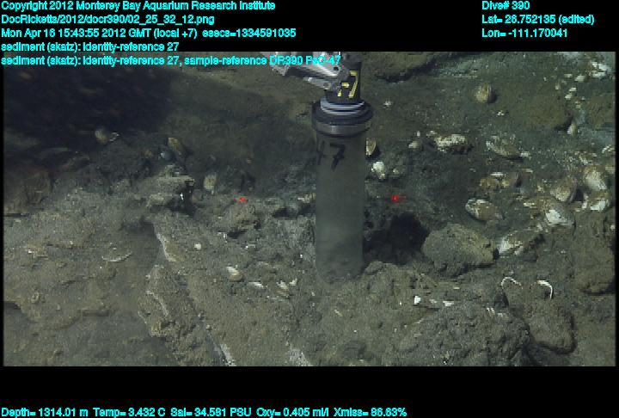Click the Oxy= 0.405 ml/l reading
The width and height of the screenshot is (619, 418).
tap(292, 412)
